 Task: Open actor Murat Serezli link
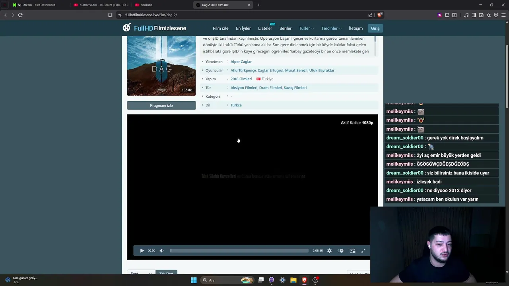tap(296, 70)
